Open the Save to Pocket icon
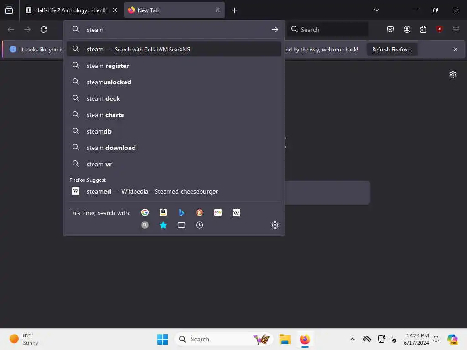Viewport: 467px width, 350px height. coord(390,29)
